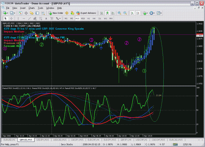Toggle the Expert Advisors button

coord(86,13)
